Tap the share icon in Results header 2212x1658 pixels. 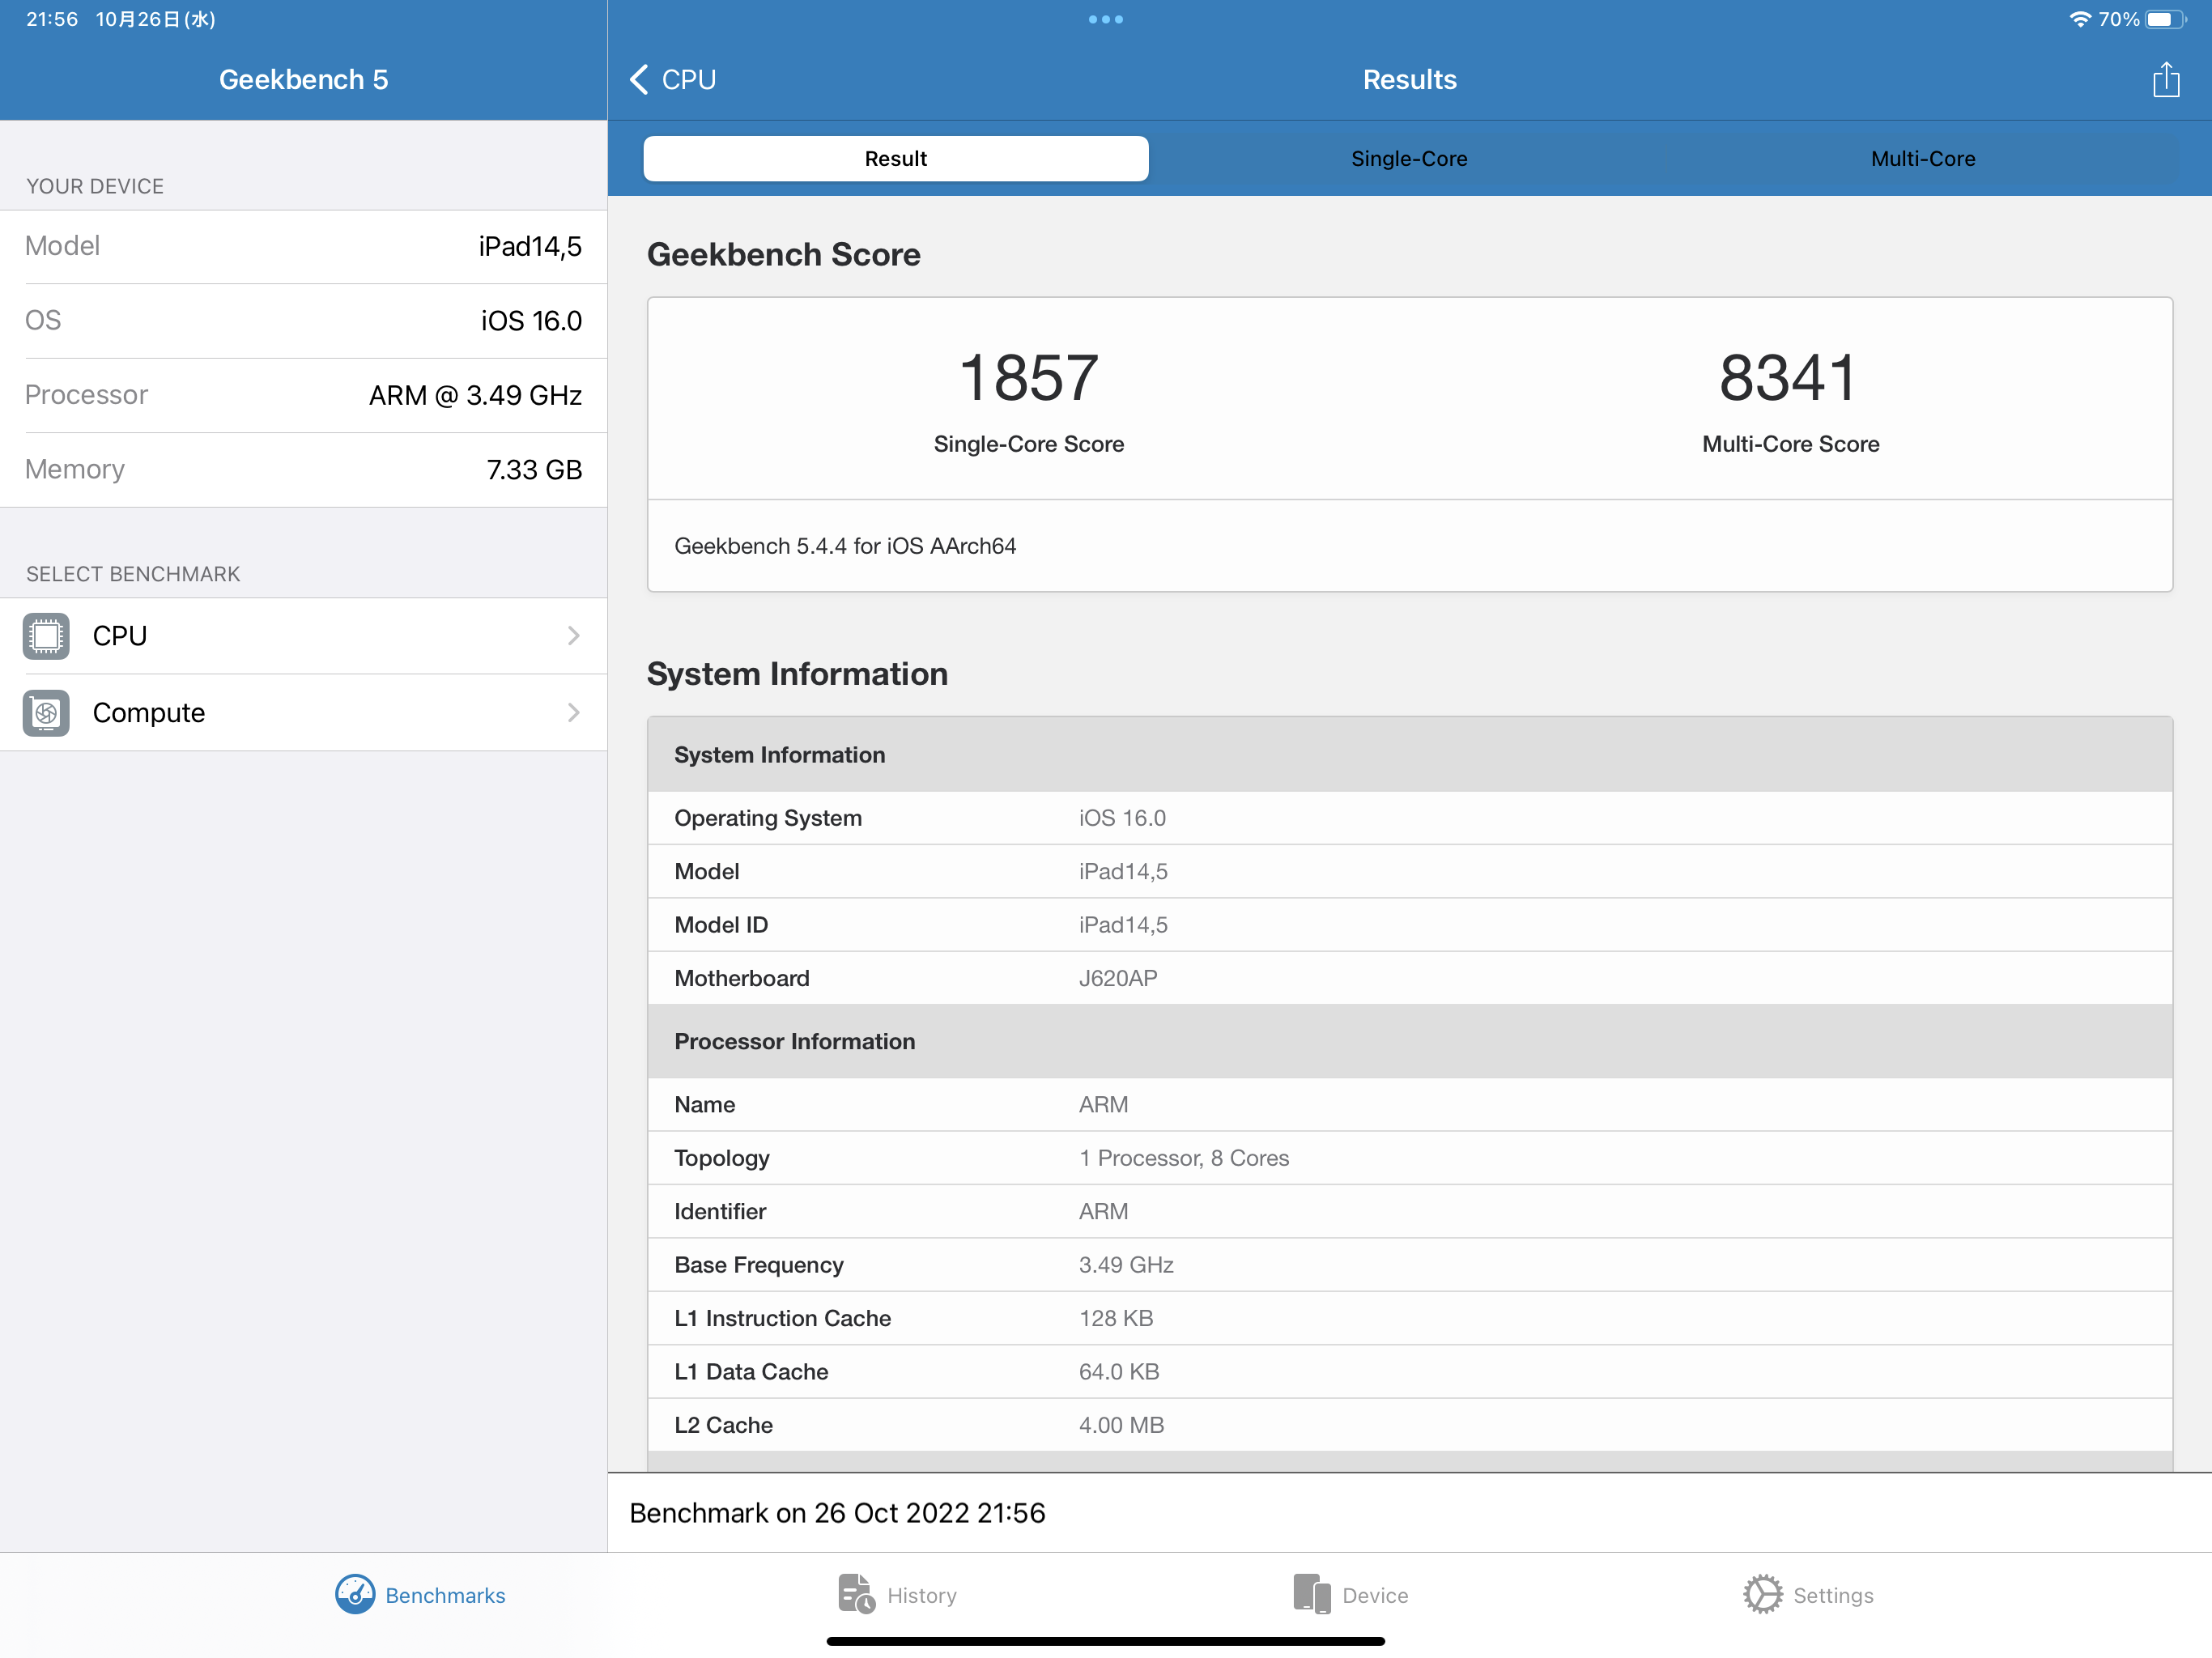click(x=2166, y=79)
